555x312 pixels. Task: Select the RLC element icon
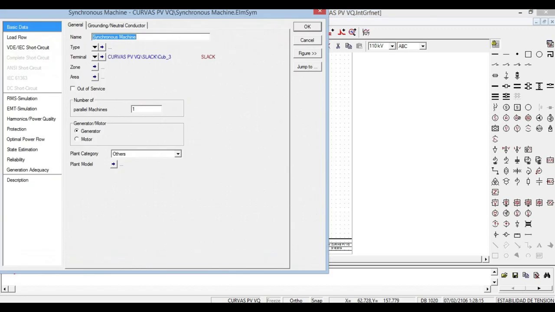550,181
